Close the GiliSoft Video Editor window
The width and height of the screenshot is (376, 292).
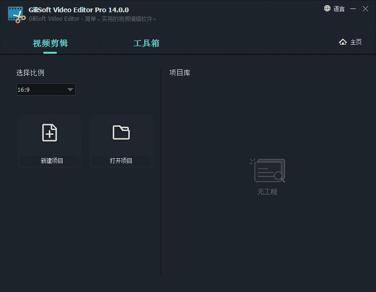365,8
